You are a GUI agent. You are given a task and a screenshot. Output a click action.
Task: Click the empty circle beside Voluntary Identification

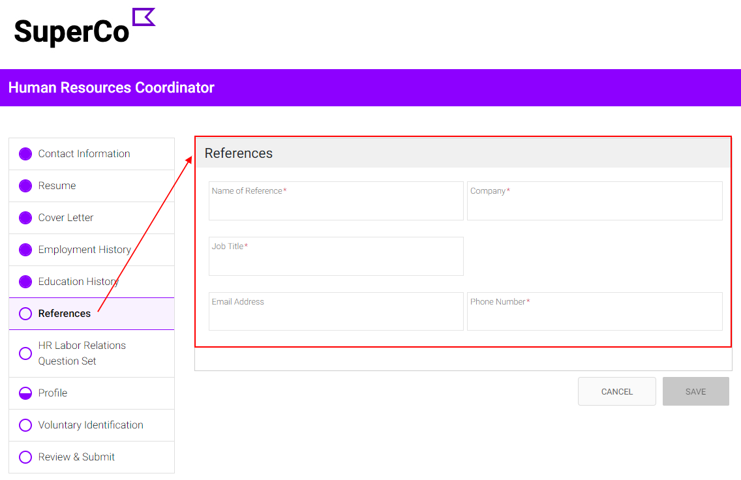pos(25,425)
